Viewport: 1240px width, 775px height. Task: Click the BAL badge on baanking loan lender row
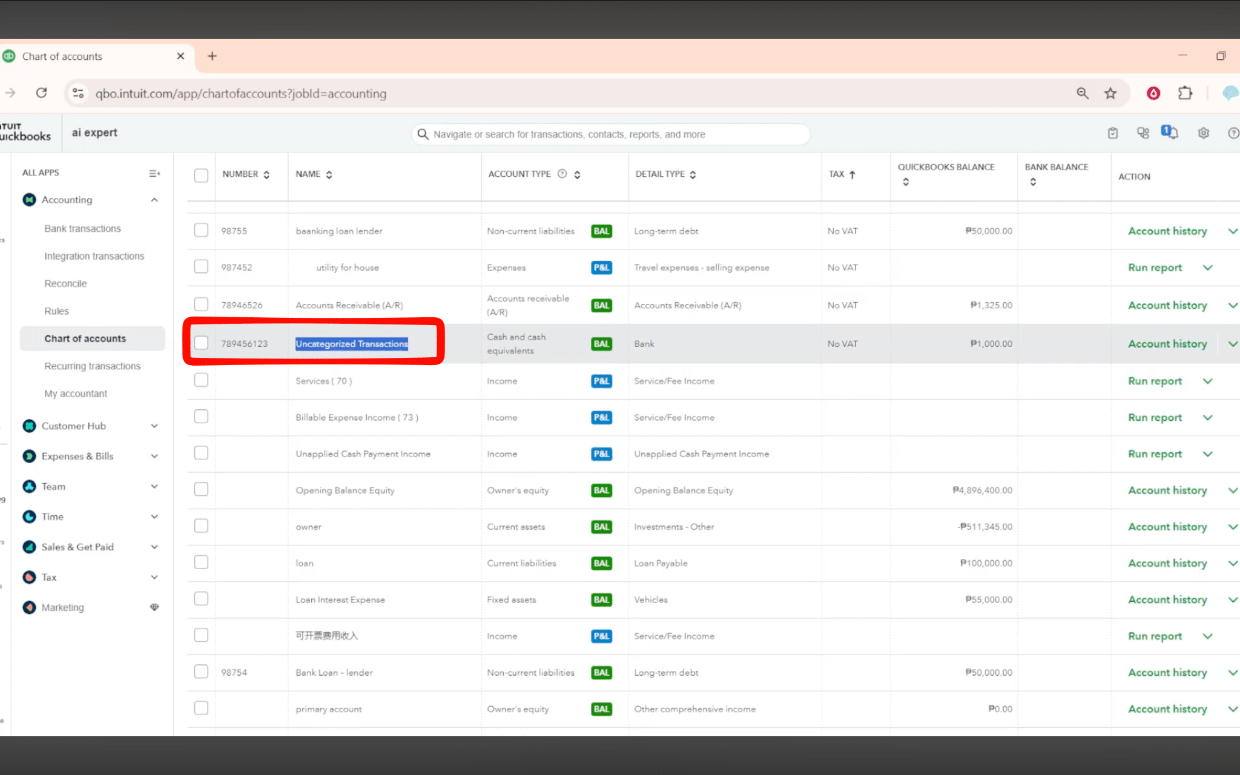(x=601, y=231)
